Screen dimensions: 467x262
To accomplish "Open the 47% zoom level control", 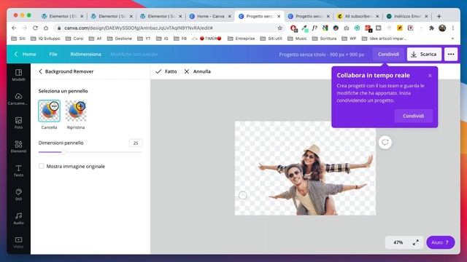I will 398,242.
